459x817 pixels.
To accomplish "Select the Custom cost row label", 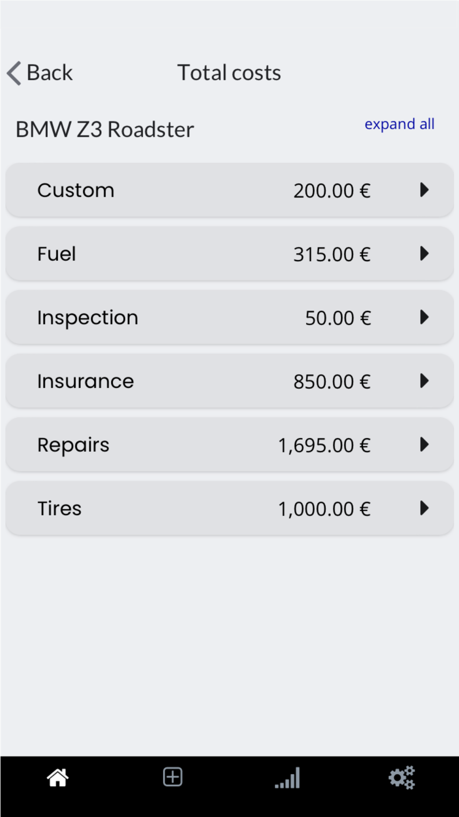I will click(76, 190).
